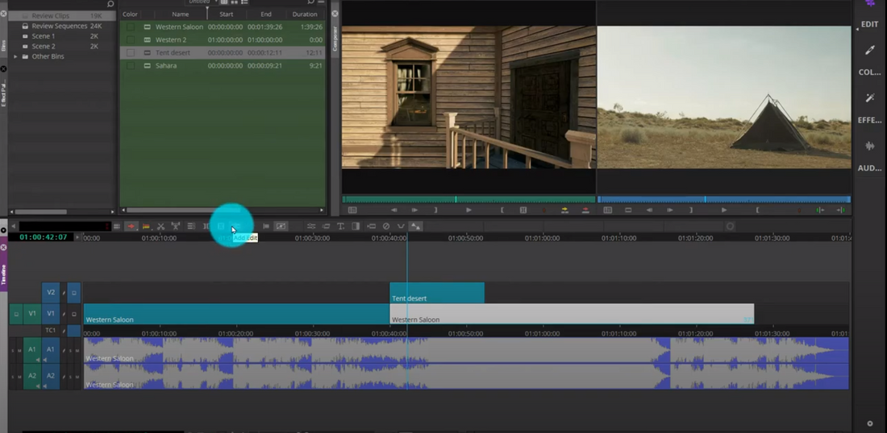Image resolution: width=887 pixels, height=433 pixels.
Task: Select the Tent desert clip on V2 track
Action: click(x=437, y=293)
